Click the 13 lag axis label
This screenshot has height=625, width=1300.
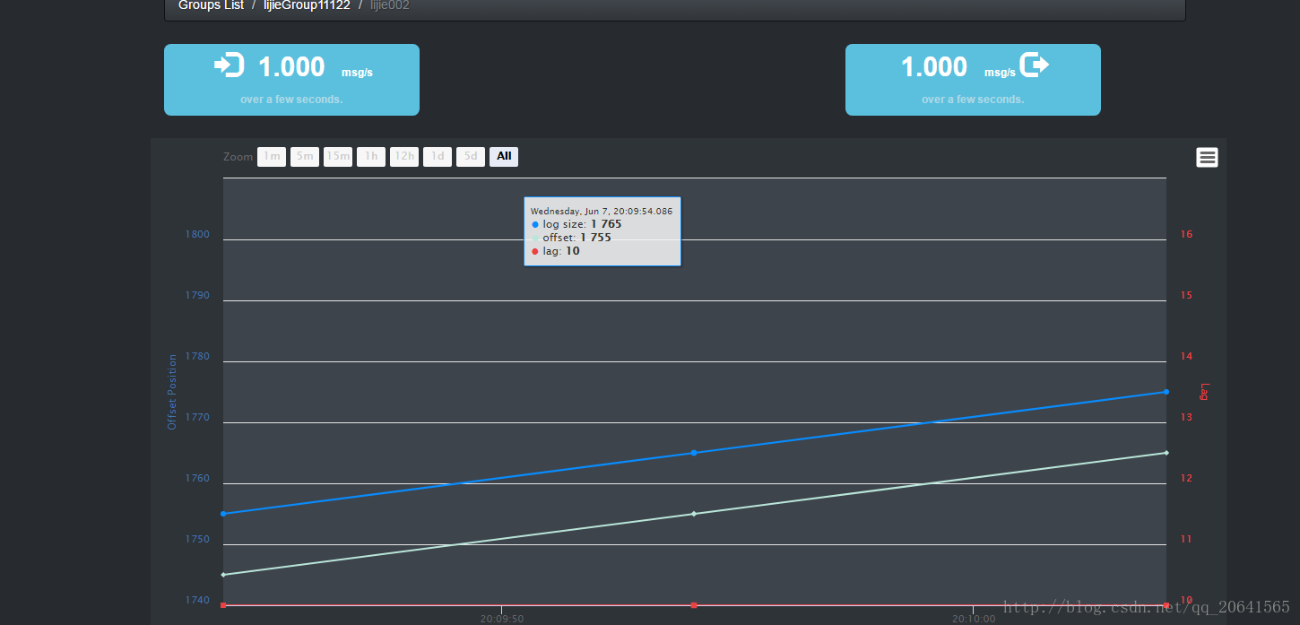tap(1187, 418)
